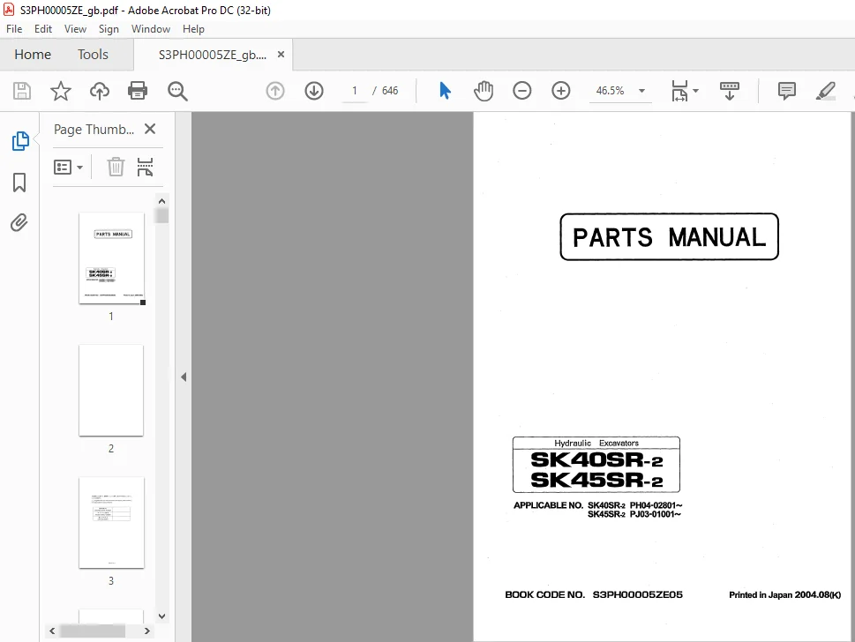Viewport: 855px width, 642px height.
Task: Click the Save file icon
Action: [x=22, y=91]
